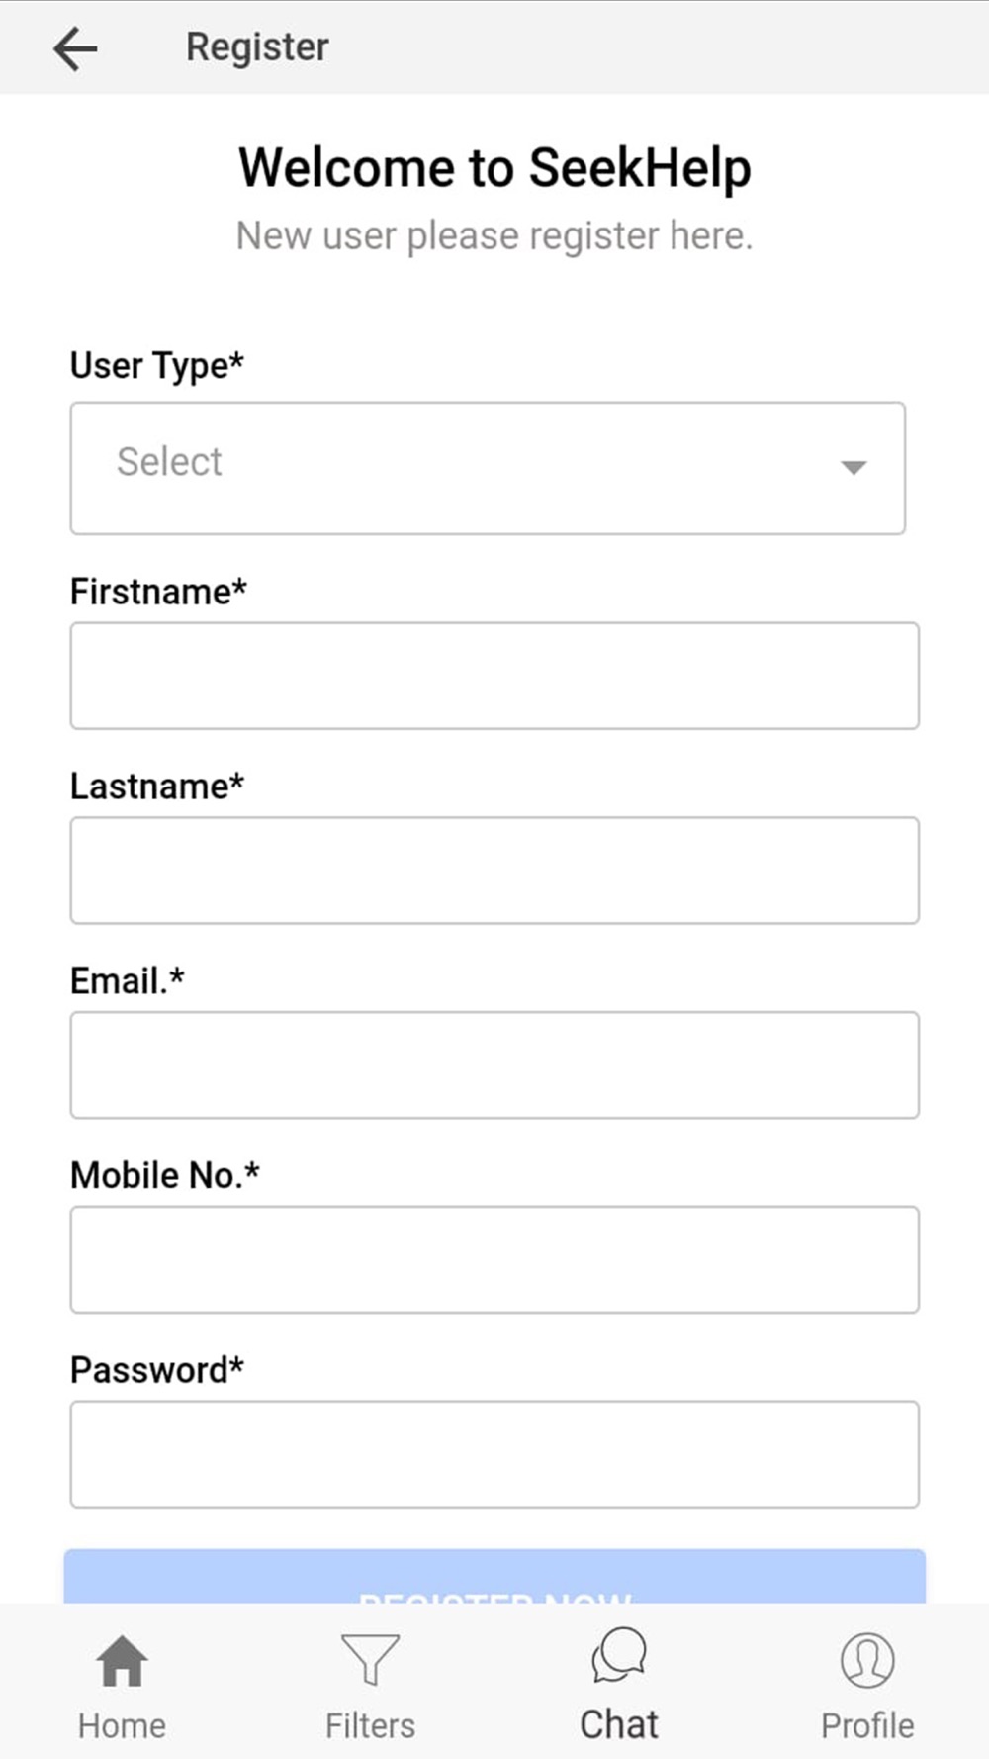
Task: Click the Register header title
Action: click(x=257, y=47)
